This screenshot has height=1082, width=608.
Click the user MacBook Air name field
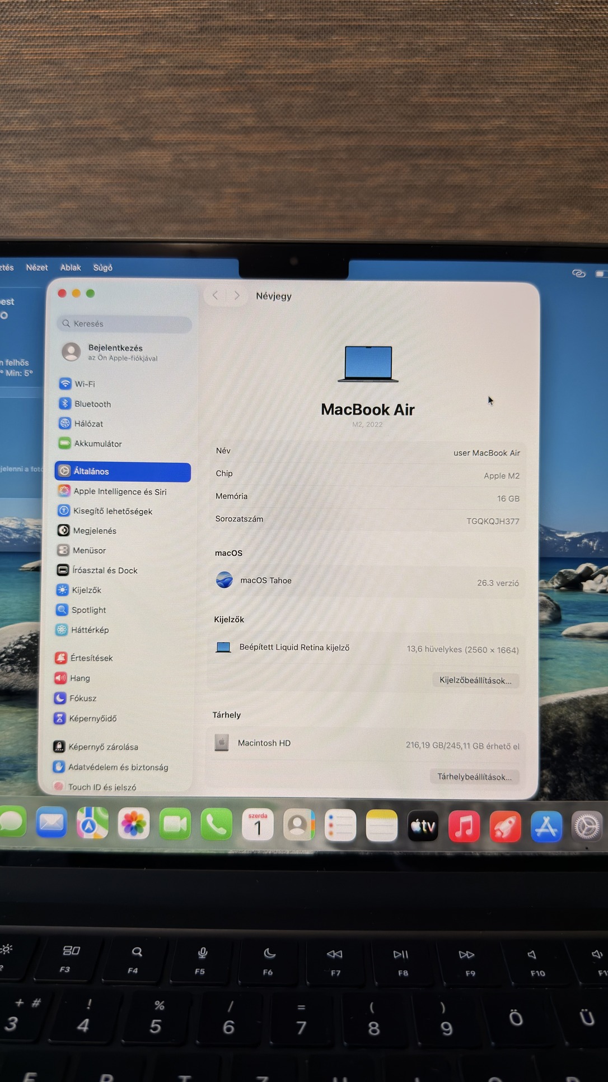[x=487, y=453]
